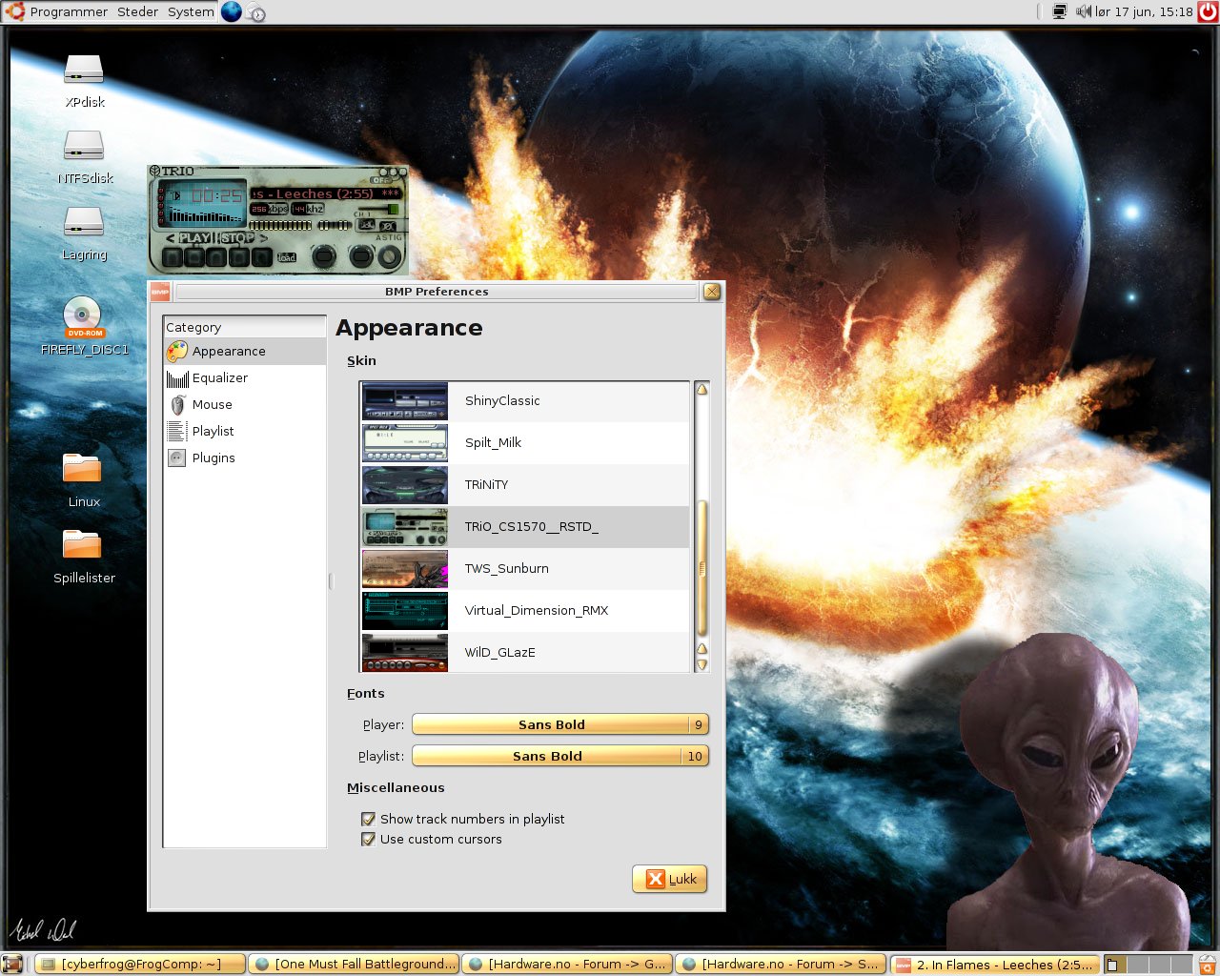
Task: Open the System menu
Action: click(191, 11)
